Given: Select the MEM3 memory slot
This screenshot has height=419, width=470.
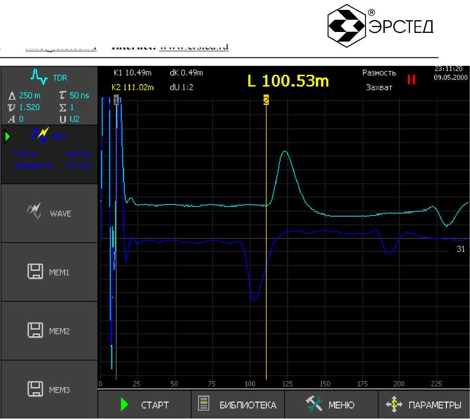Looking at the screenshot, I should pyautogui.click(x=49, y=389).
